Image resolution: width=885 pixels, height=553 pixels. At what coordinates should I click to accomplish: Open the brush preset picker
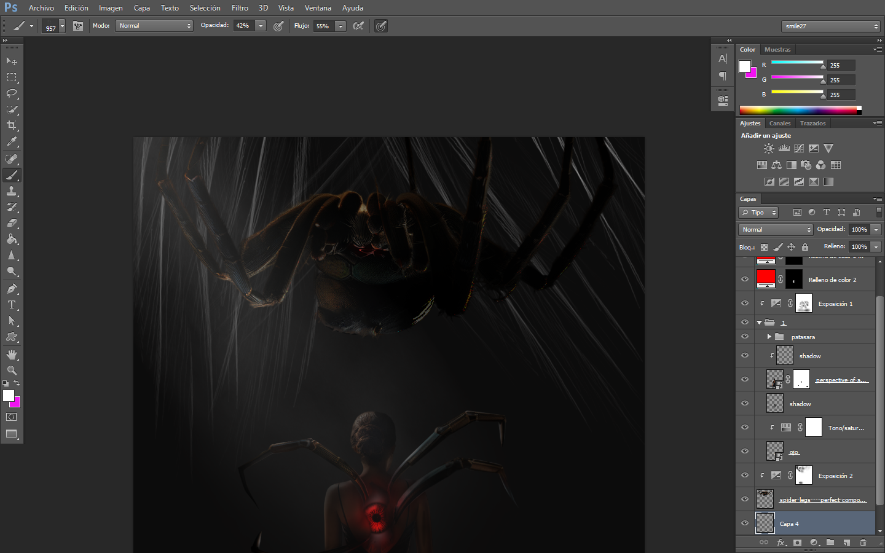click(54, 26)
